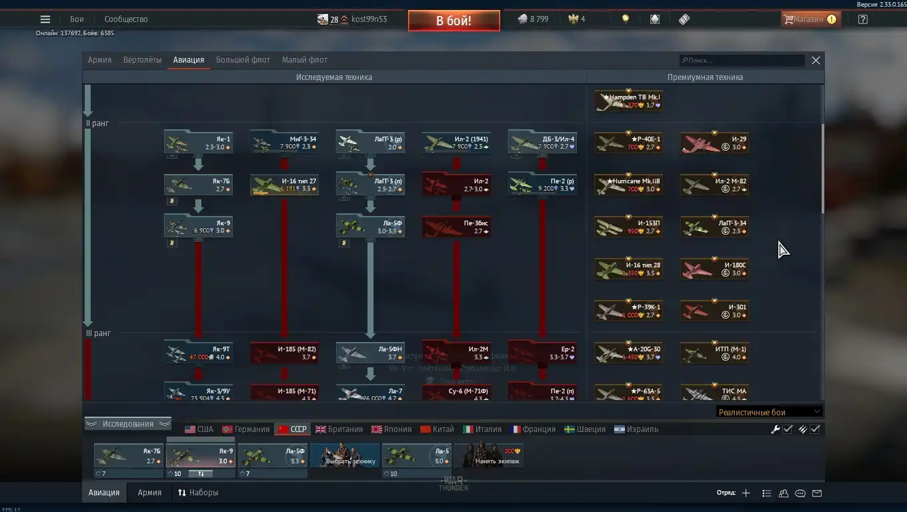Open the mail envelope icon

[817, 493]
